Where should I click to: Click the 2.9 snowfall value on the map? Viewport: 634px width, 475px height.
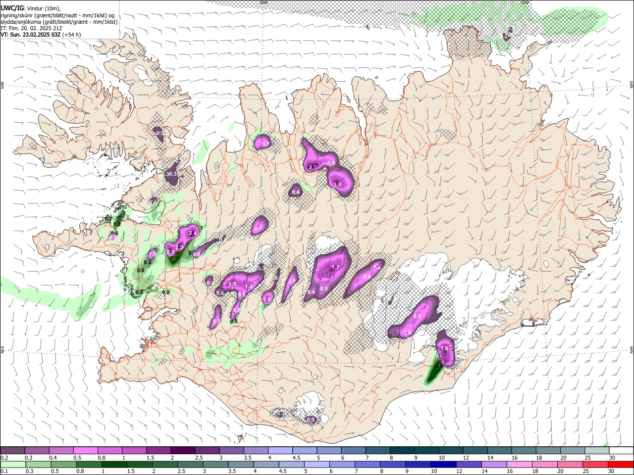[x=180, y=247]
